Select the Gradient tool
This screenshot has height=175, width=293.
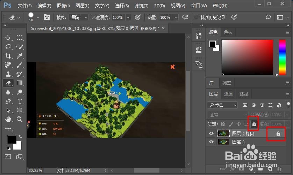(x=20, y=83)
